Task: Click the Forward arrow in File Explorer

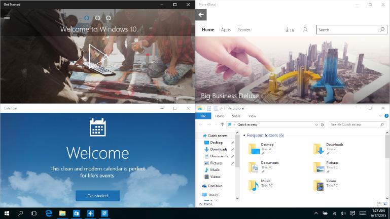Action: coord(209,124)
